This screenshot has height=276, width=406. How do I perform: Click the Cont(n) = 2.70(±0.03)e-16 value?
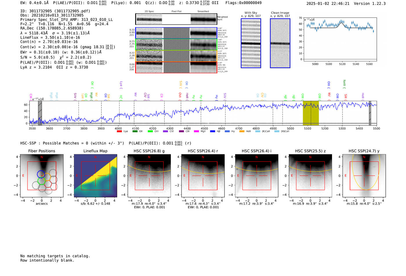tap(49, 42)
